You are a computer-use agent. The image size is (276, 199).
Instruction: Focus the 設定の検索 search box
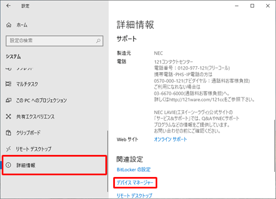[54, 41]
